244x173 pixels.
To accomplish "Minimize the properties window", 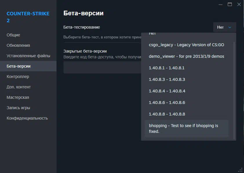I will (x=220, y=5).
